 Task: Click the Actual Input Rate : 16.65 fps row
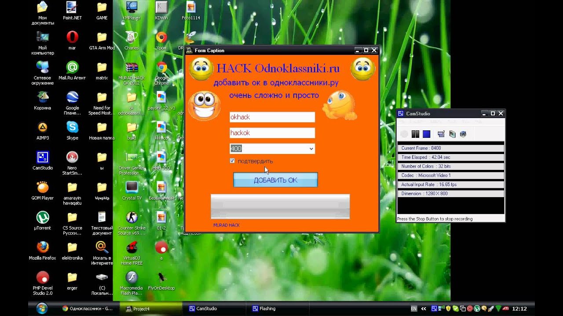[450, 184]
